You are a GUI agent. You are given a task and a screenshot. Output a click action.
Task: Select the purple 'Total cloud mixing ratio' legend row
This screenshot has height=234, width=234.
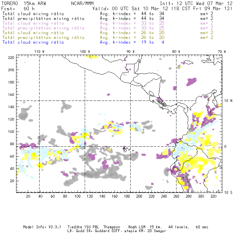[108, 23]
